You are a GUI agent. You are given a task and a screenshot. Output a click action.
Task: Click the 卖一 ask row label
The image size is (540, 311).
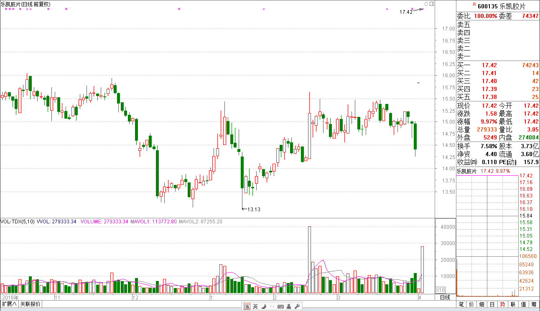coord(464,56)
